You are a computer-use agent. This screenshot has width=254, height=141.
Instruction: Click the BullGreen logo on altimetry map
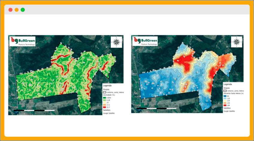[146, 41]
